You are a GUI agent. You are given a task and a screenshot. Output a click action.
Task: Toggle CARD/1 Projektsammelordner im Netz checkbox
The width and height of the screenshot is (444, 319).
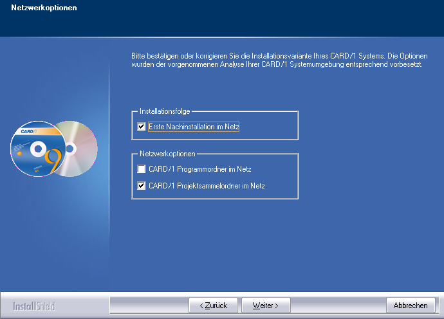(142, 186)
